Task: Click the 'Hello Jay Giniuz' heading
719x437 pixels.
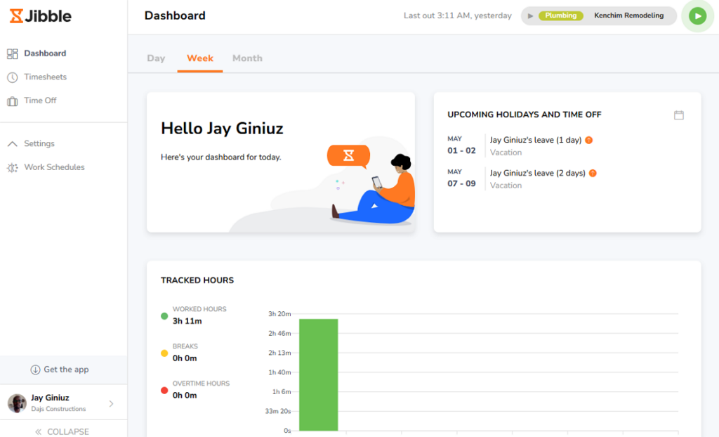Action: coord(222,129)
